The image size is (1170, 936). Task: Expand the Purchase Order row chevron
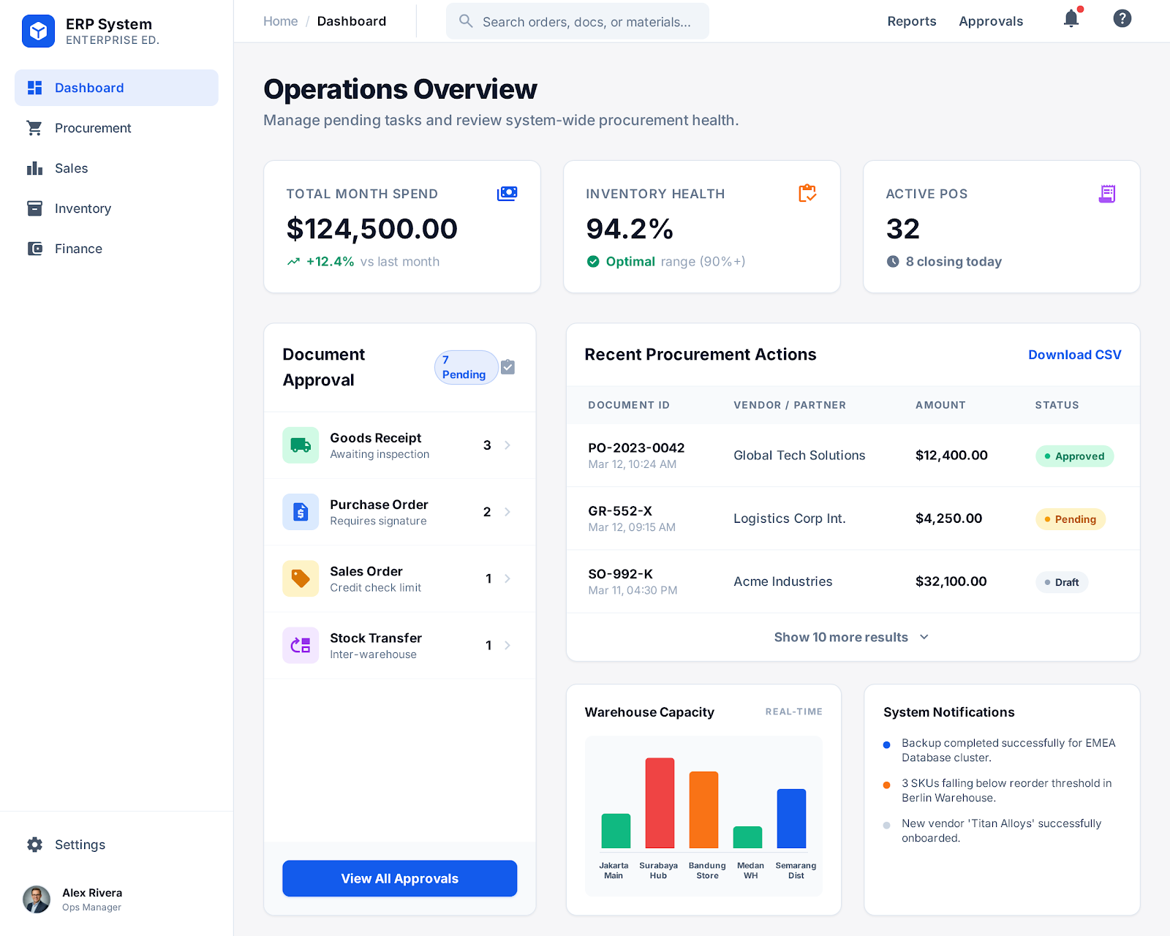coord(507,512)
